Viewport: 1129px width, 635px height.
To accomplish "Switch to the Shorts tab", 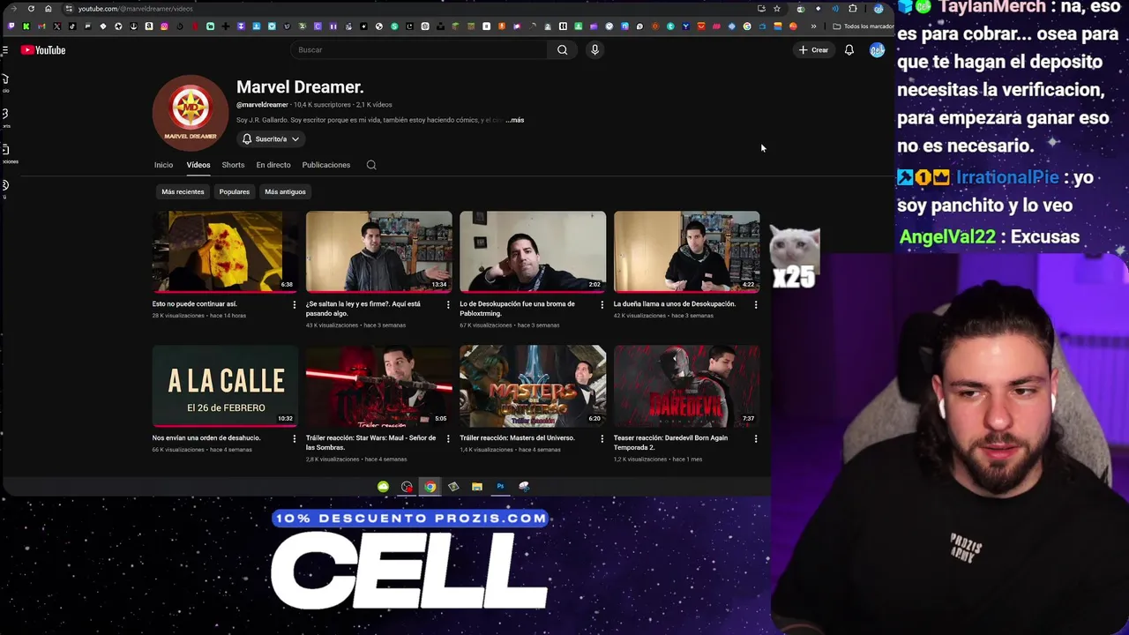I will click(233, 165).
